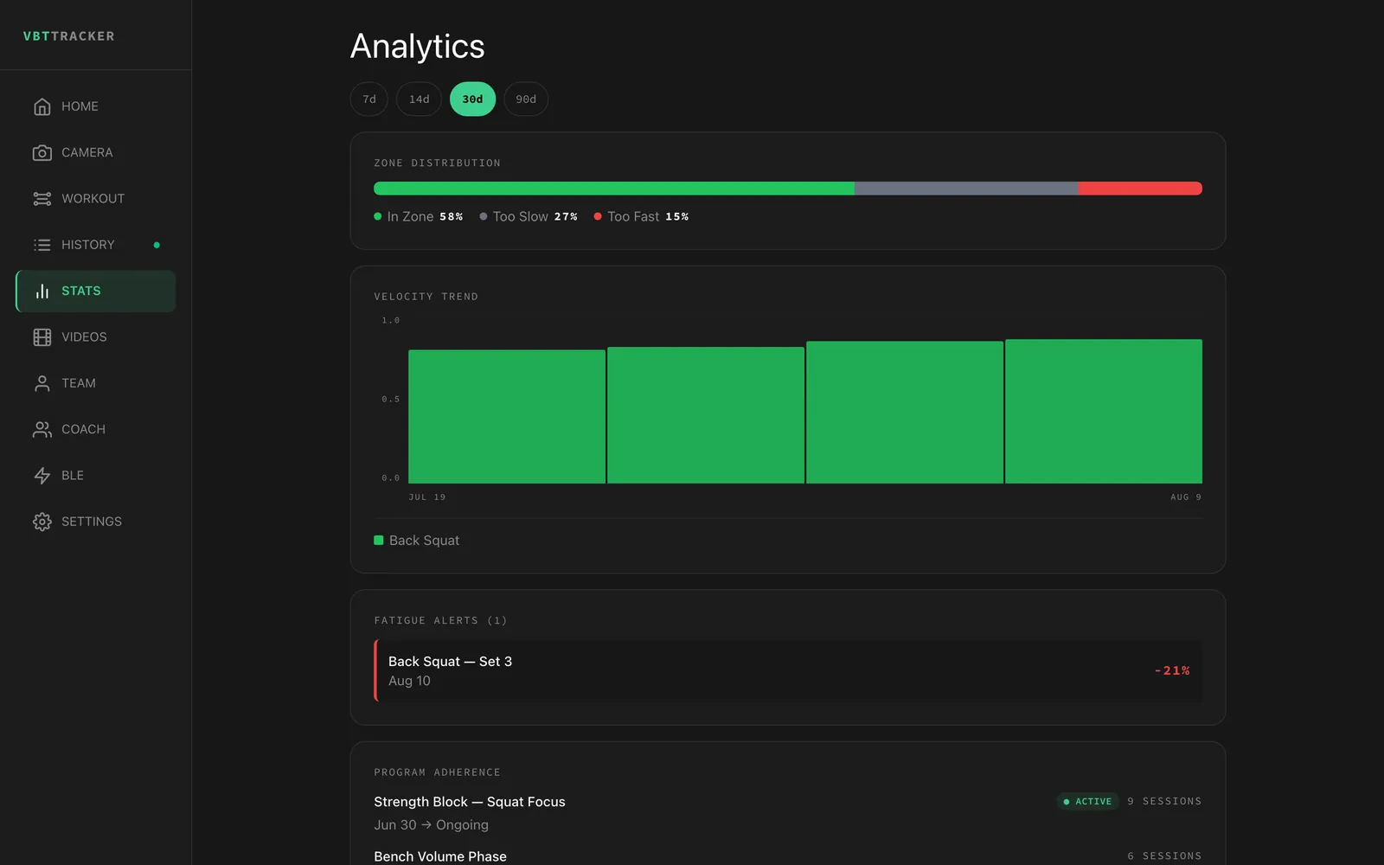Click the third velocity trend bar

pos(905,413)
